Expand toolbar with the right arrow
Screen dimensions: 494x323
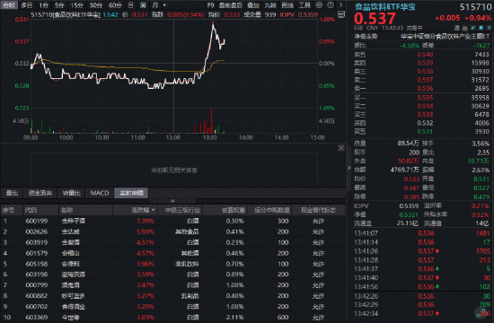coord(341,5)
